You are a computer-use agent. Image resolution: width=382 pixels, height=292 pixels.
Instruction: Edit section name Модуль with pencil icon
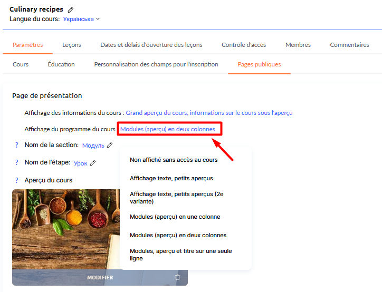110,145
